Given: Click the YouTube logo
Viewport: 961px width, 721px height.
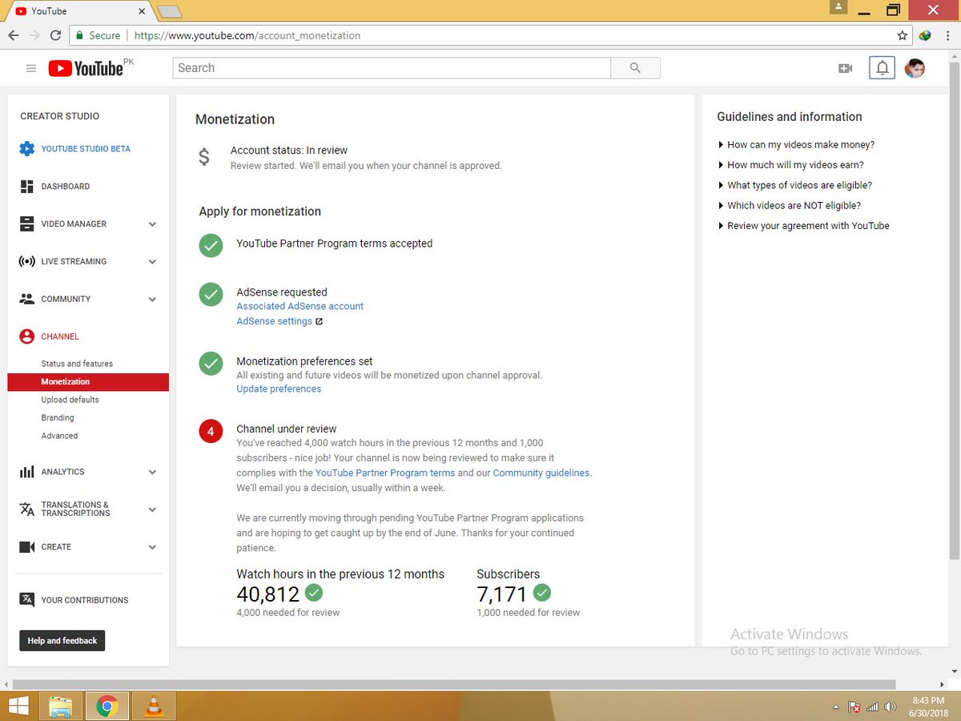Looking at the screenshot, I should tap(86, 69).
